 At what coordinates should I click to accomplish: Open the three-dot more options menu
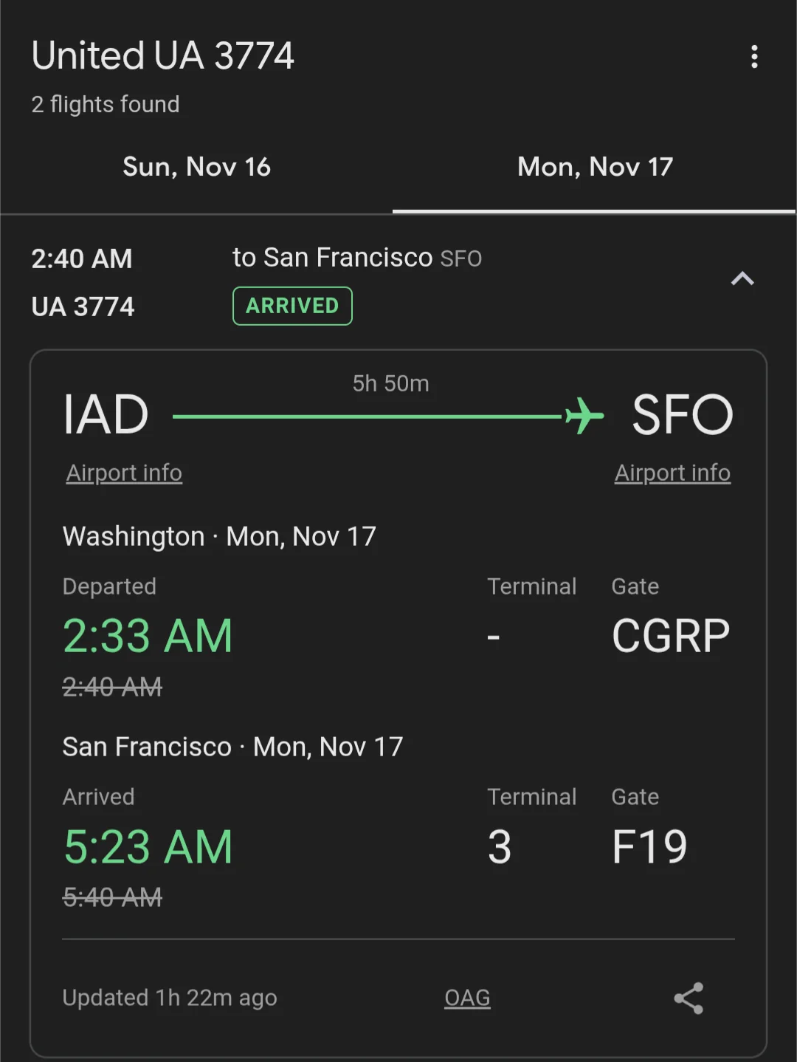(x=753, y=57)
